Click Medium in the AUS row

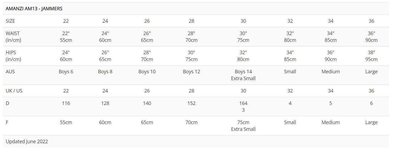click(x=331, y=72)
